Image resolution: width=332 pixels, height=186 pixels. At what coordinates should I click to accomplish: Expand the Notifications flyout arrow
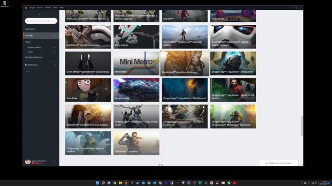click(55, 65)
